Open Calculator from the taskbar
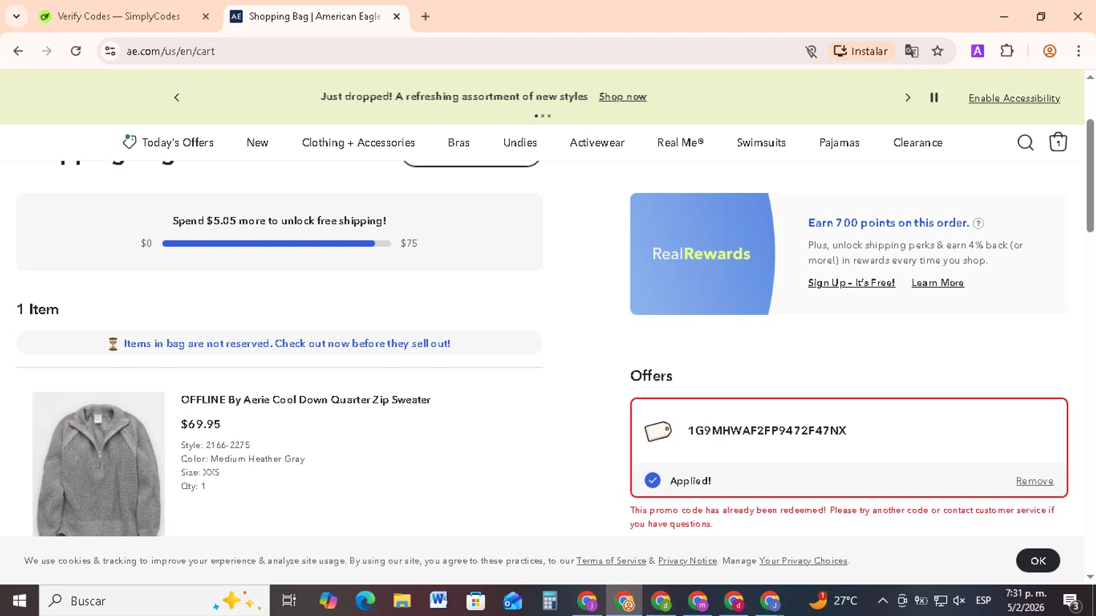Screen dimensions: 1096x616 pyautogui.click(x=549, y=601)
